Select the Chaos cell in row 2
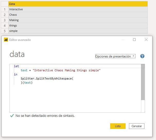Viewport: 156px width, 140px height. click(13, 15)
